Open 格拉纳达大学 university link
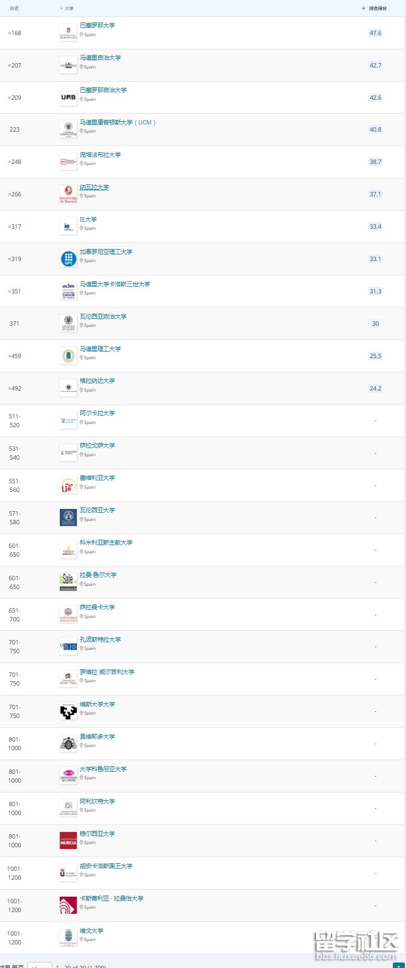This screenshot has width=406, height=968. pyautogui.click(x=97, y=381)
